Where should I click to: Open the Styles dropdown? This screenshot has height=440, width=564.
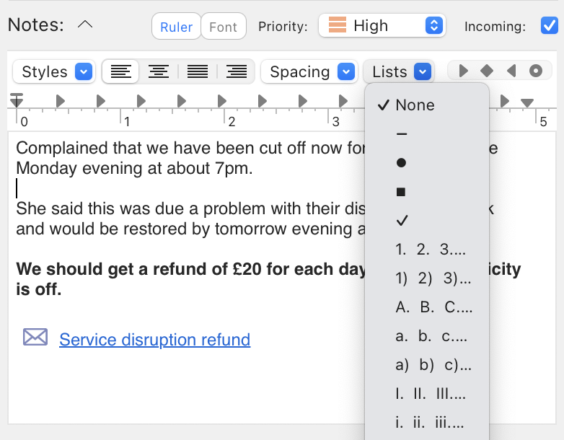point(53,71)
